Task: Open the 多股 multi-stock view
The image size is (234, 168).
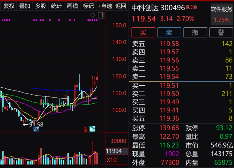Action: point(41,6)
